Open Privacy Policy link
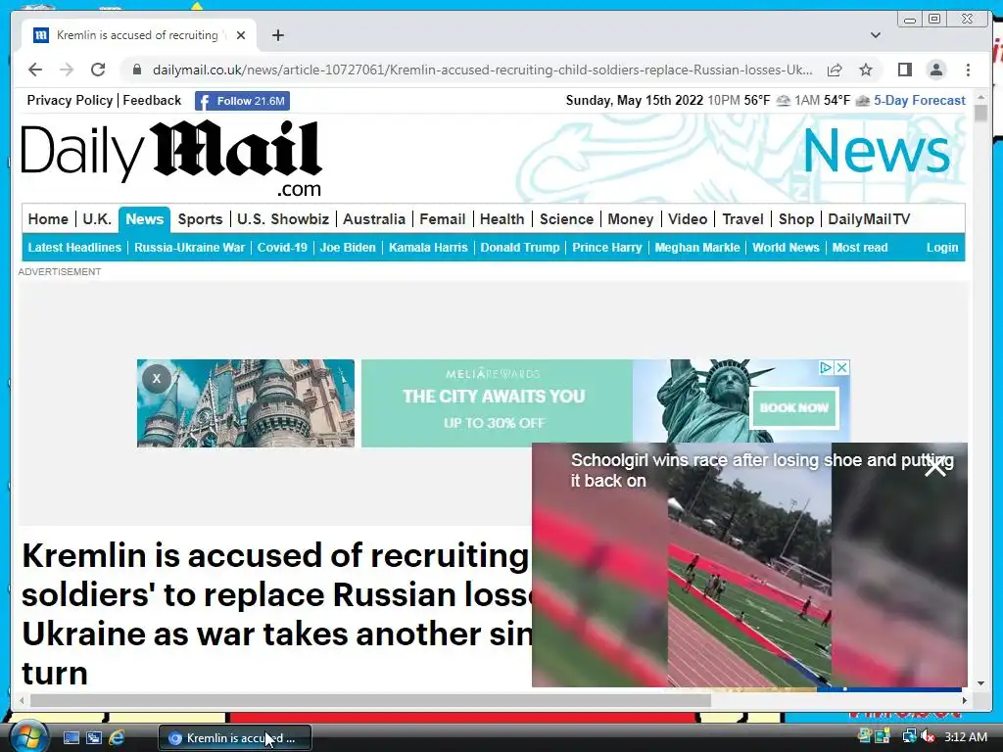 click(x=70, y=101)
